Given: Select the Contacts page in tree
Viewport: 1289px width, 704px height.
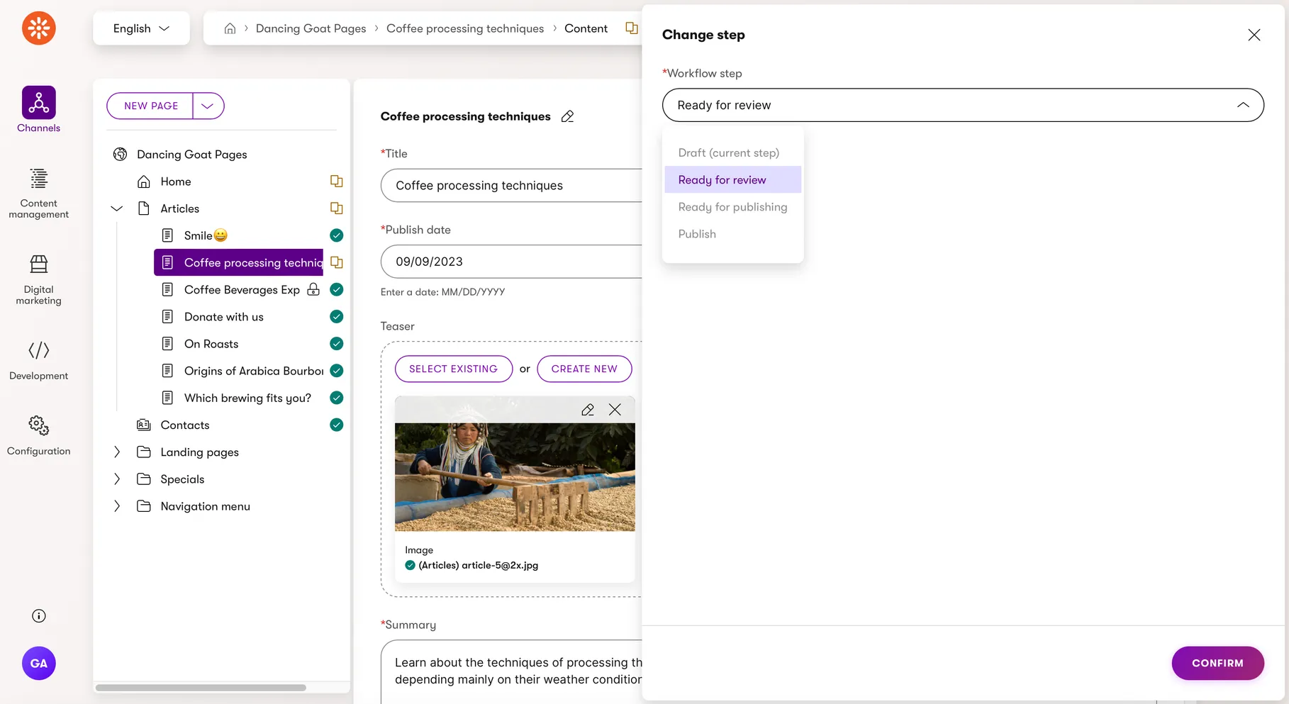Looking at the screenshot, I should click(x=184, y=425).
